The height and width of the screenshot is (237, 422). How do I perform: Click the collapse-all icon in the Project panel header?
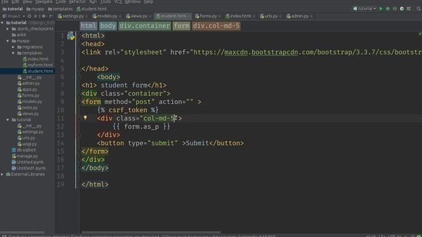(x=36, y=16)
